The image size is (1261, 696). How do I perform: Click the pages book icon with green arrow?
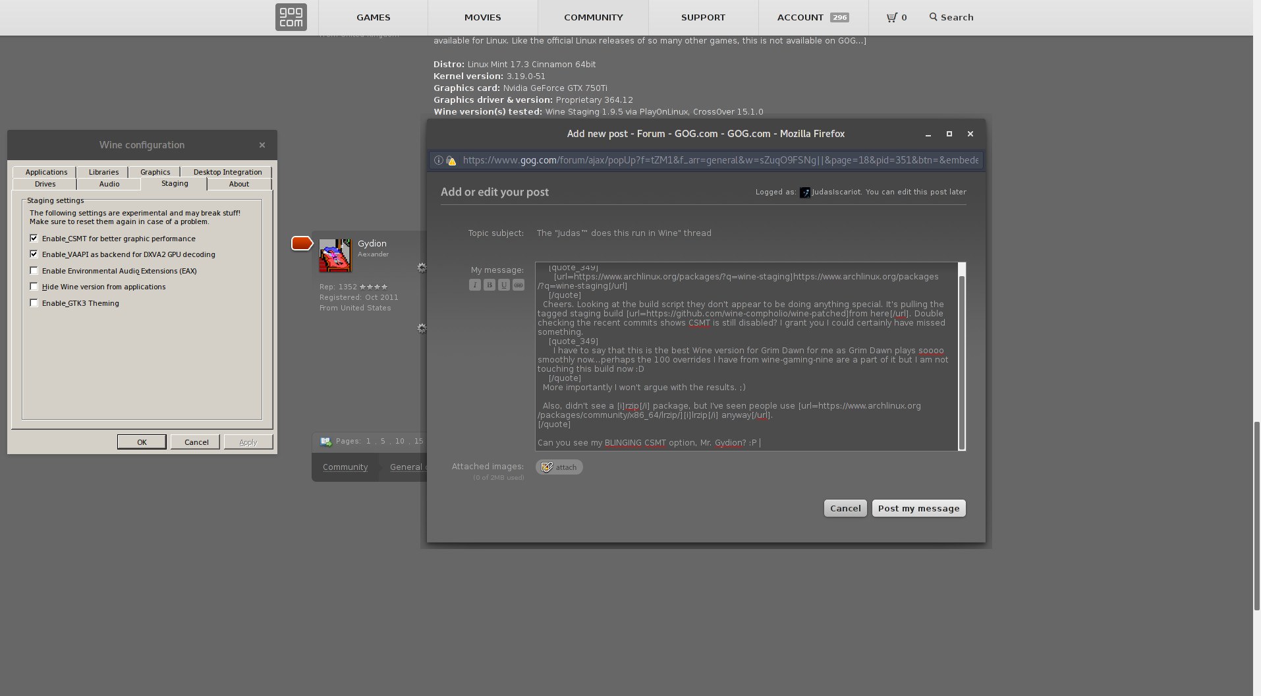pyautogui.click(x=325, y=442)
